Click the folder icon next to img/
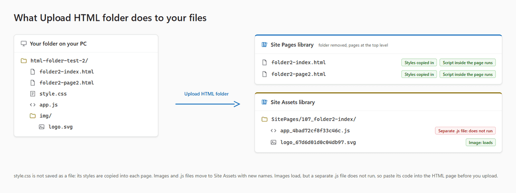Viewport: 516px width, 193px height. (x=32, y=116)
